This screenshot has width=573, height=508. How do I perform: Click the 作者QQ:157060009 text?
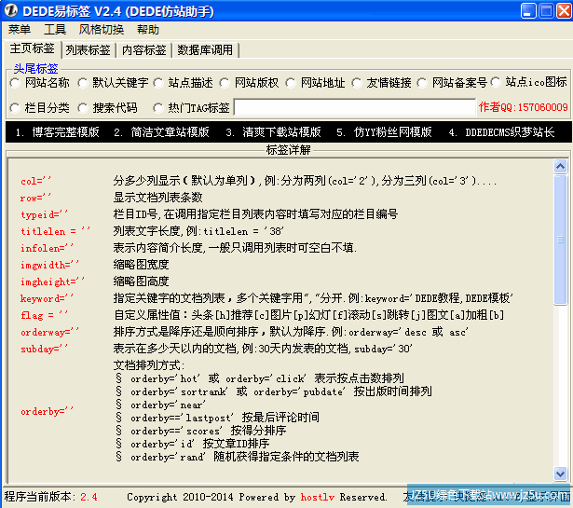523,107
